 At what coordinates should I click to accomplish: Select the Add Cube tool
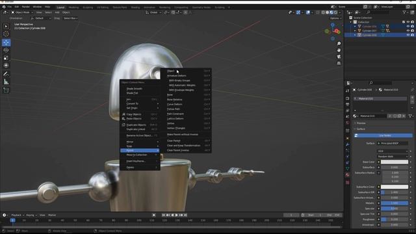[6, 90]
